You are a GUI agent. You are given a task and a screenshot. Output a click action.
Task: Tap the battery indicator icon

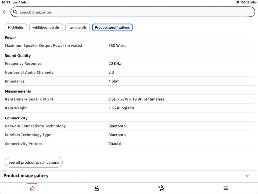pyautogui.click(x=253, y=2)
